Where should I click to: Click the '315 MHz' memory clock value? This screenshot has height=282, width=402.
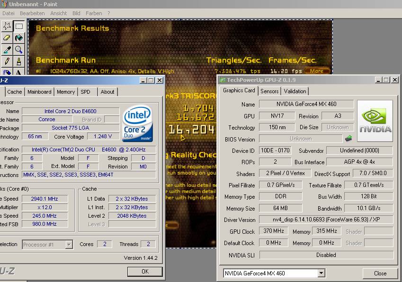pos(327,231)
